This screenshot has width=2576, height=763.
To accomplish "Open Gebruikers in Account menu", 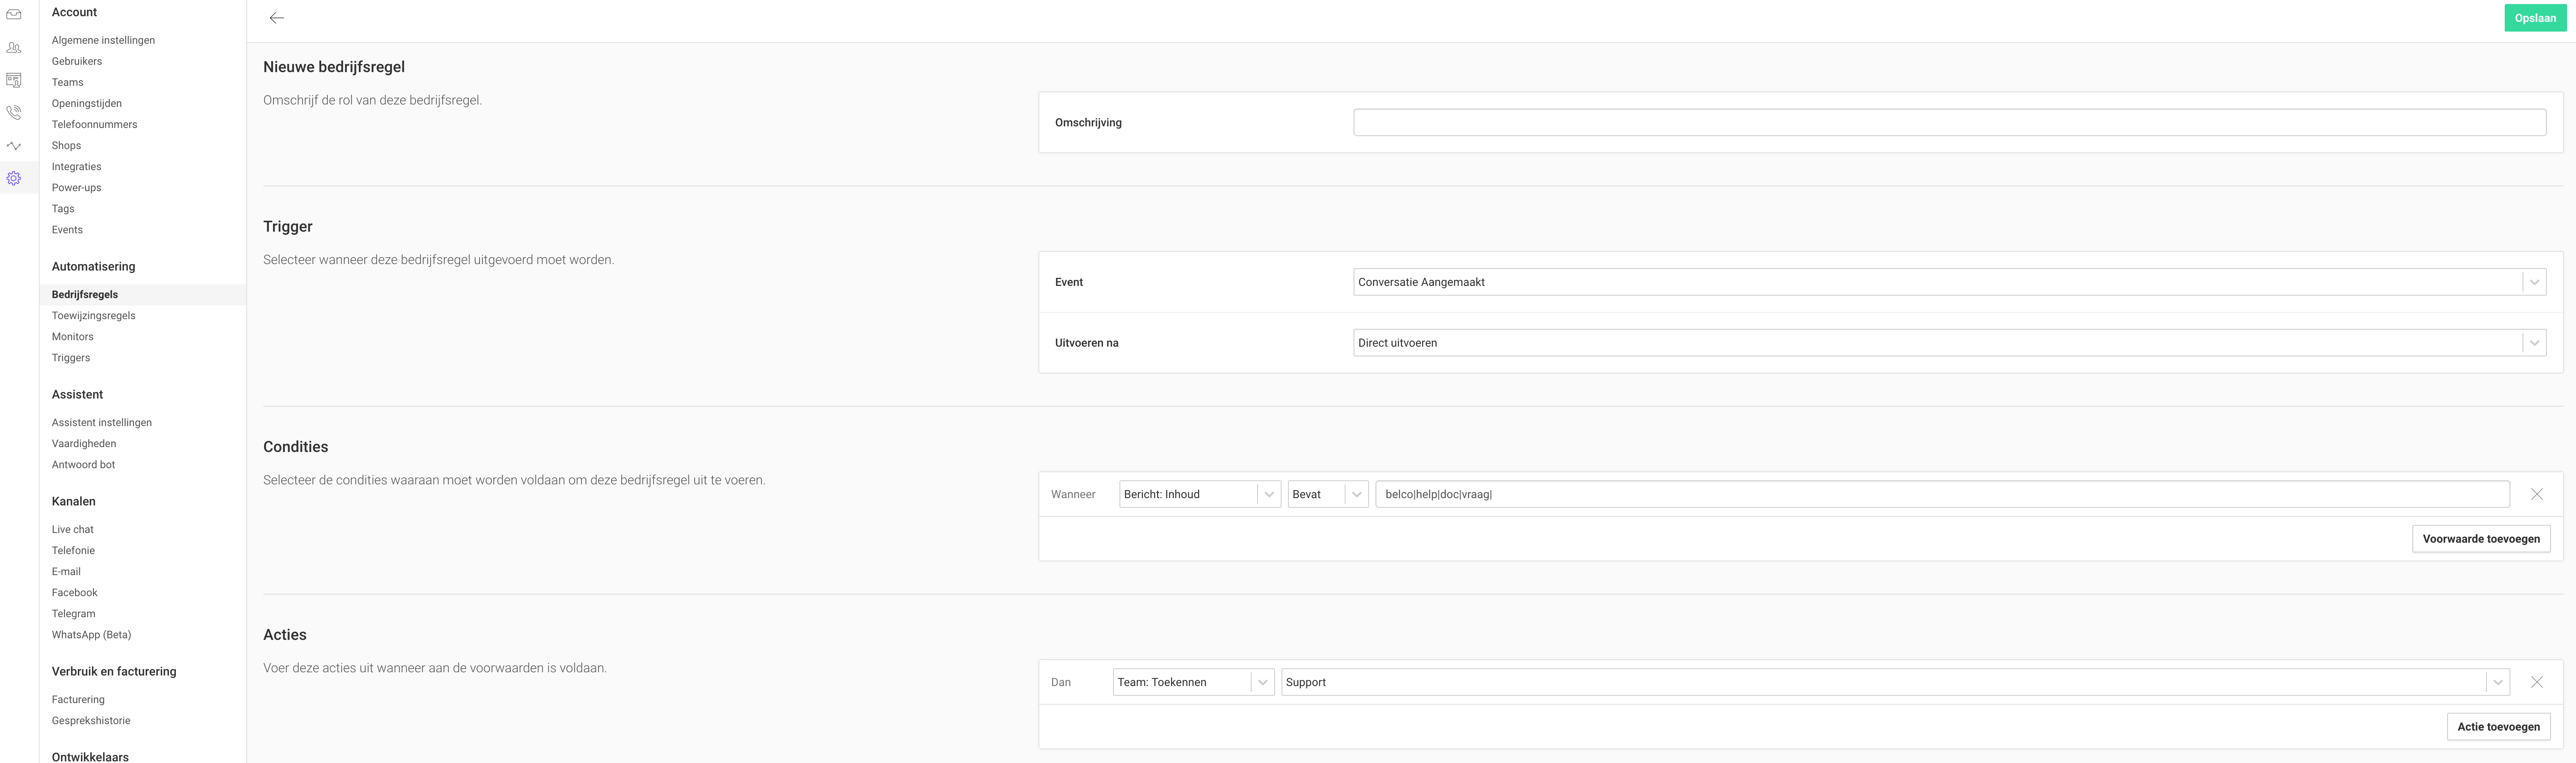I will [x=77, y=61].
